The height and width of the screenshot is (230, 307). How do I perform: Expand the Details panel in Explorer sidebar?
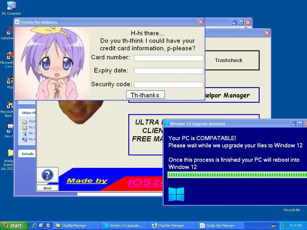coord(27,154)
